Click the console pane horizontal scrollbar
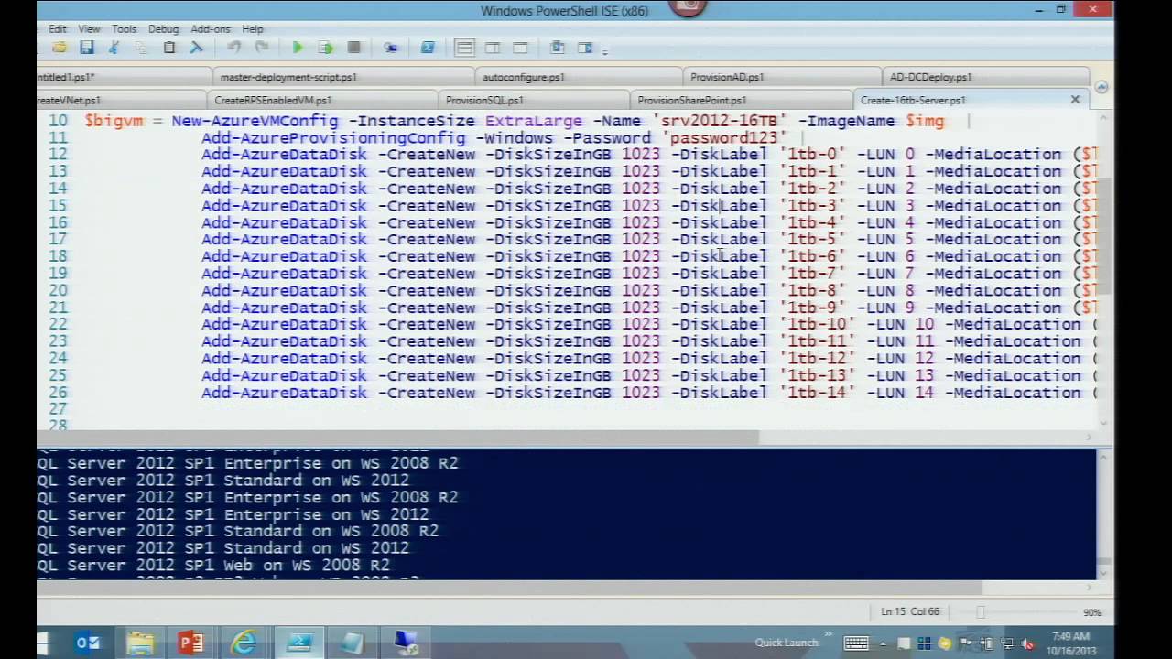This screenshot has height=659, width=1172. point(509,588)
